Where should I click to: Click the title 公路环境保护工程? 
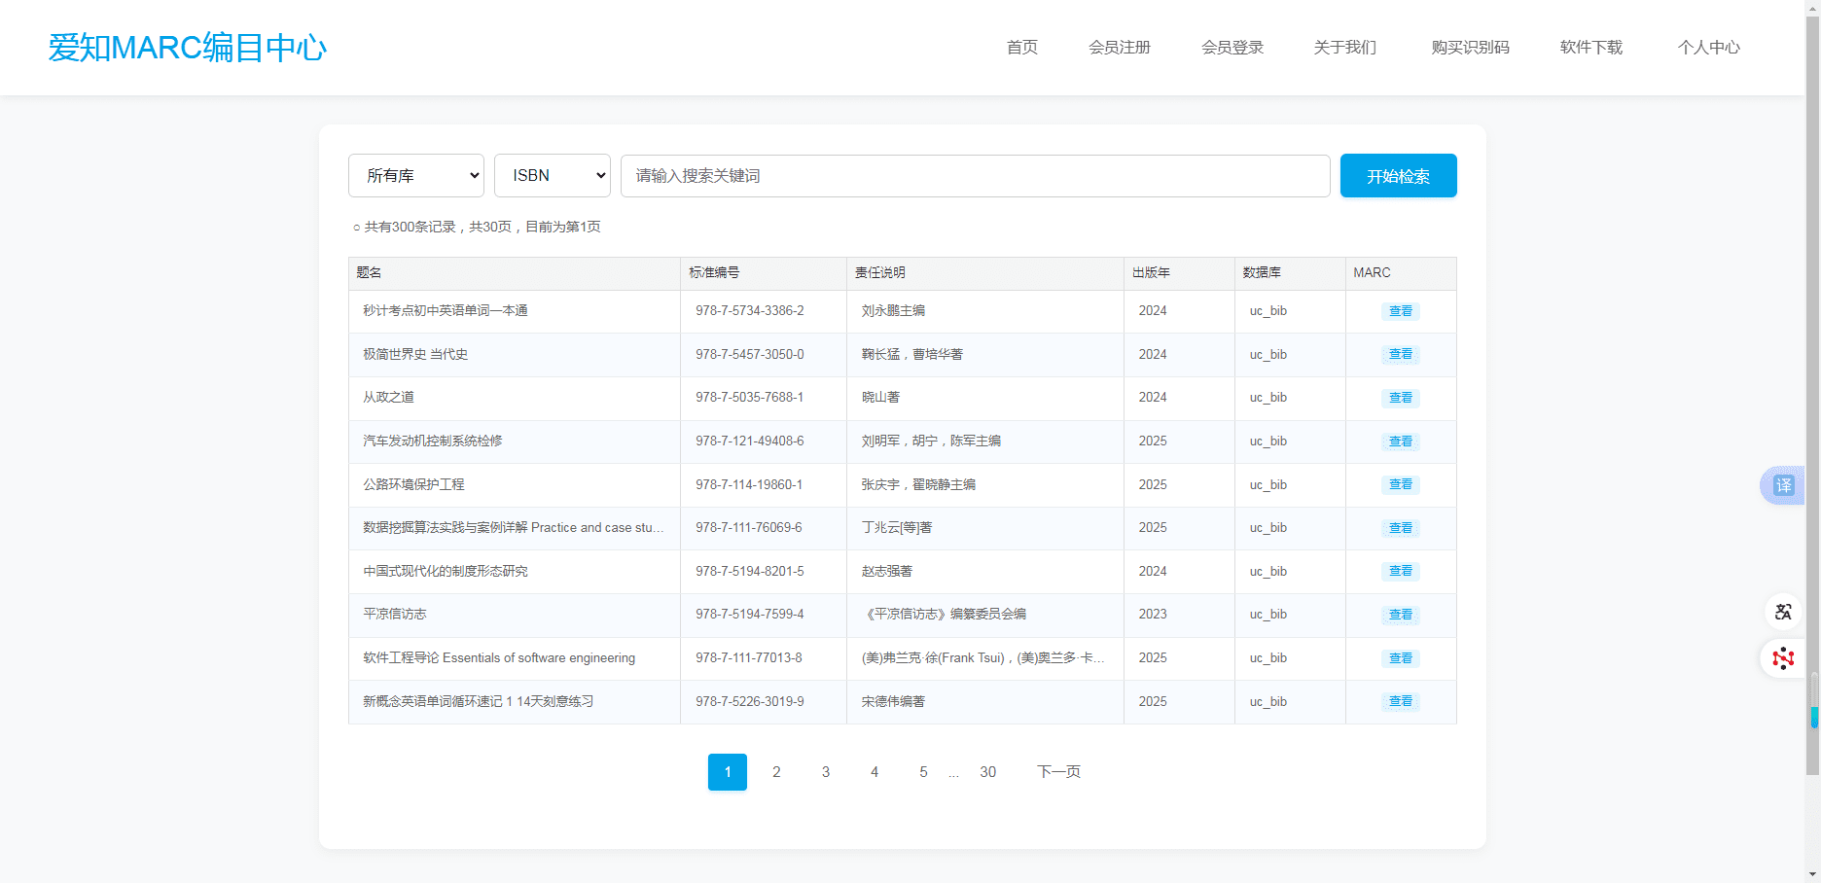click(x=413, y=484)
